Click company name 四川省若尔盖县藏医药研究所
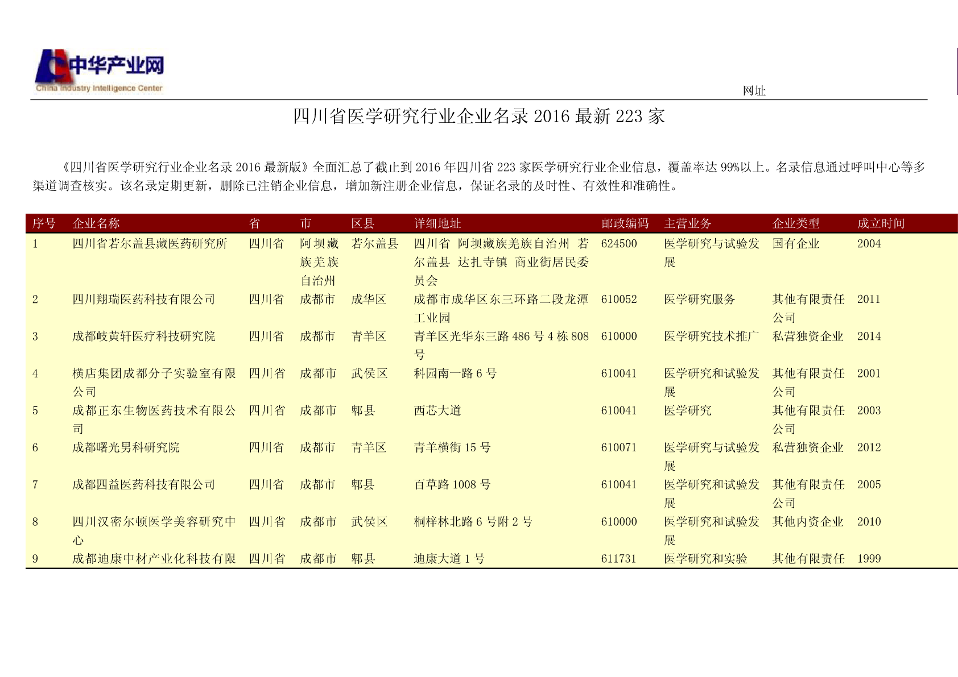 click(x=150, y=244)
